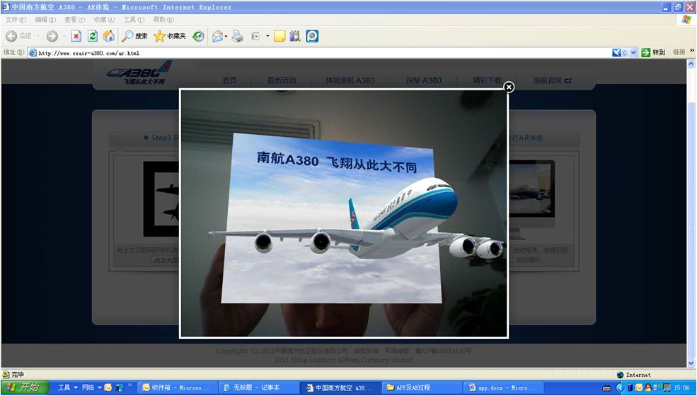Switch to the APP及AR过程 folder taskbar window
The height and width of the screenshot is (396, 697).
click(x=422, y=388)
